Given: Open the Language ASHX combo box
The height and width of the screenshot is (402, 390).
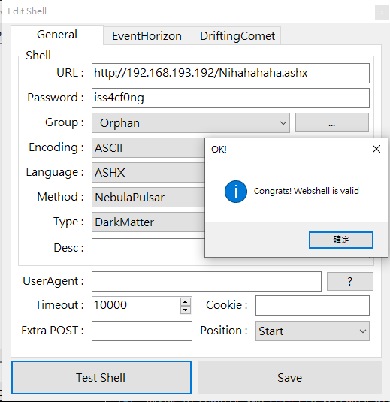Looking at the screenshot, I should tap(148, 173).
